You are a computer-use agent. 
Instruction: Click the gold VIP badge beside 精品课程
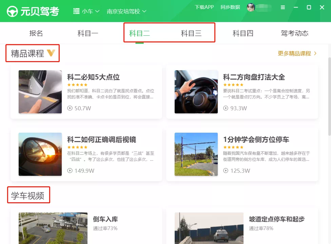tap(51, 53)
